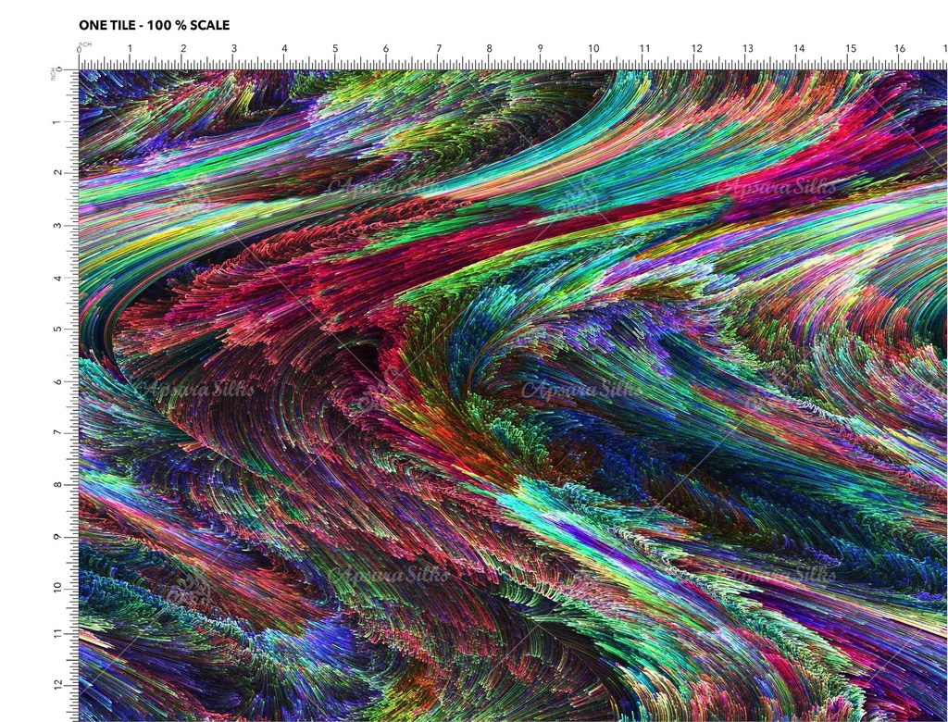Click number 2 on the left vertical ruler
The height and width of the screenshot is (722, 948).
57,172
